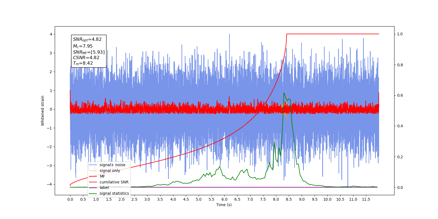The image size is (438, 219).
Task: Click the 0.6 tick on right axis
Action: click(x=400, y=96)
